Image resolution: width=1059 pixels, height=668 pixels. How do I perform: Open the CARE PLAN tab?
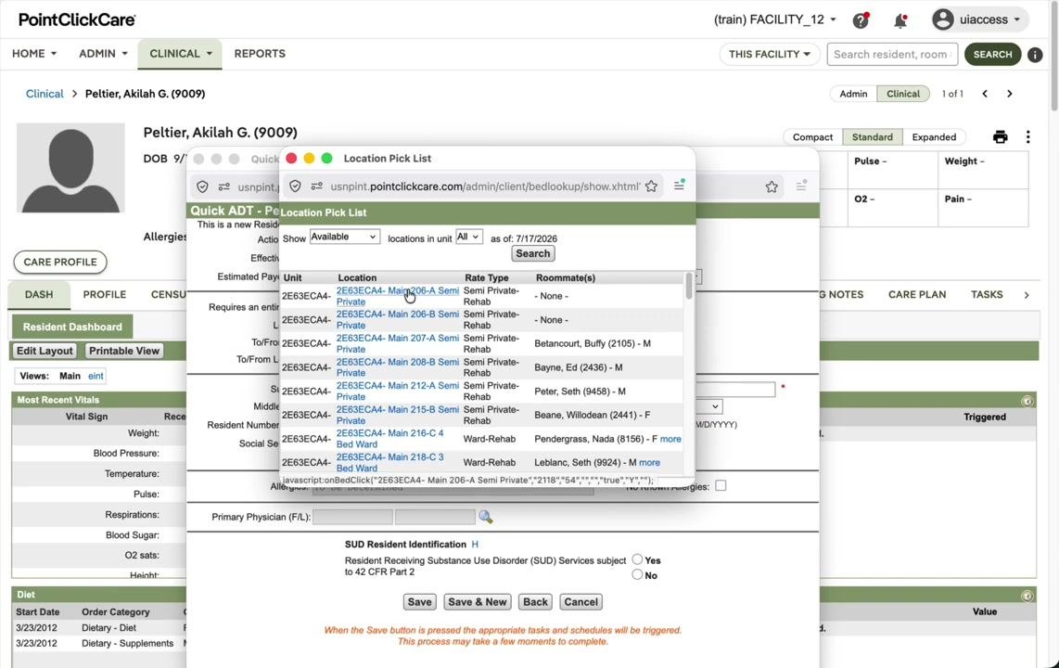pos(916,294)
